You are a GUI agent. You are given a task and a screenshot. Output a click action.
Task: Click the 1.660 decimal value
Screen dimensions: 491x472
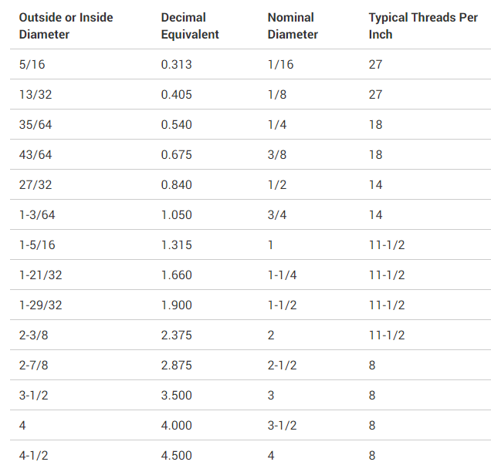click(177, 275)
